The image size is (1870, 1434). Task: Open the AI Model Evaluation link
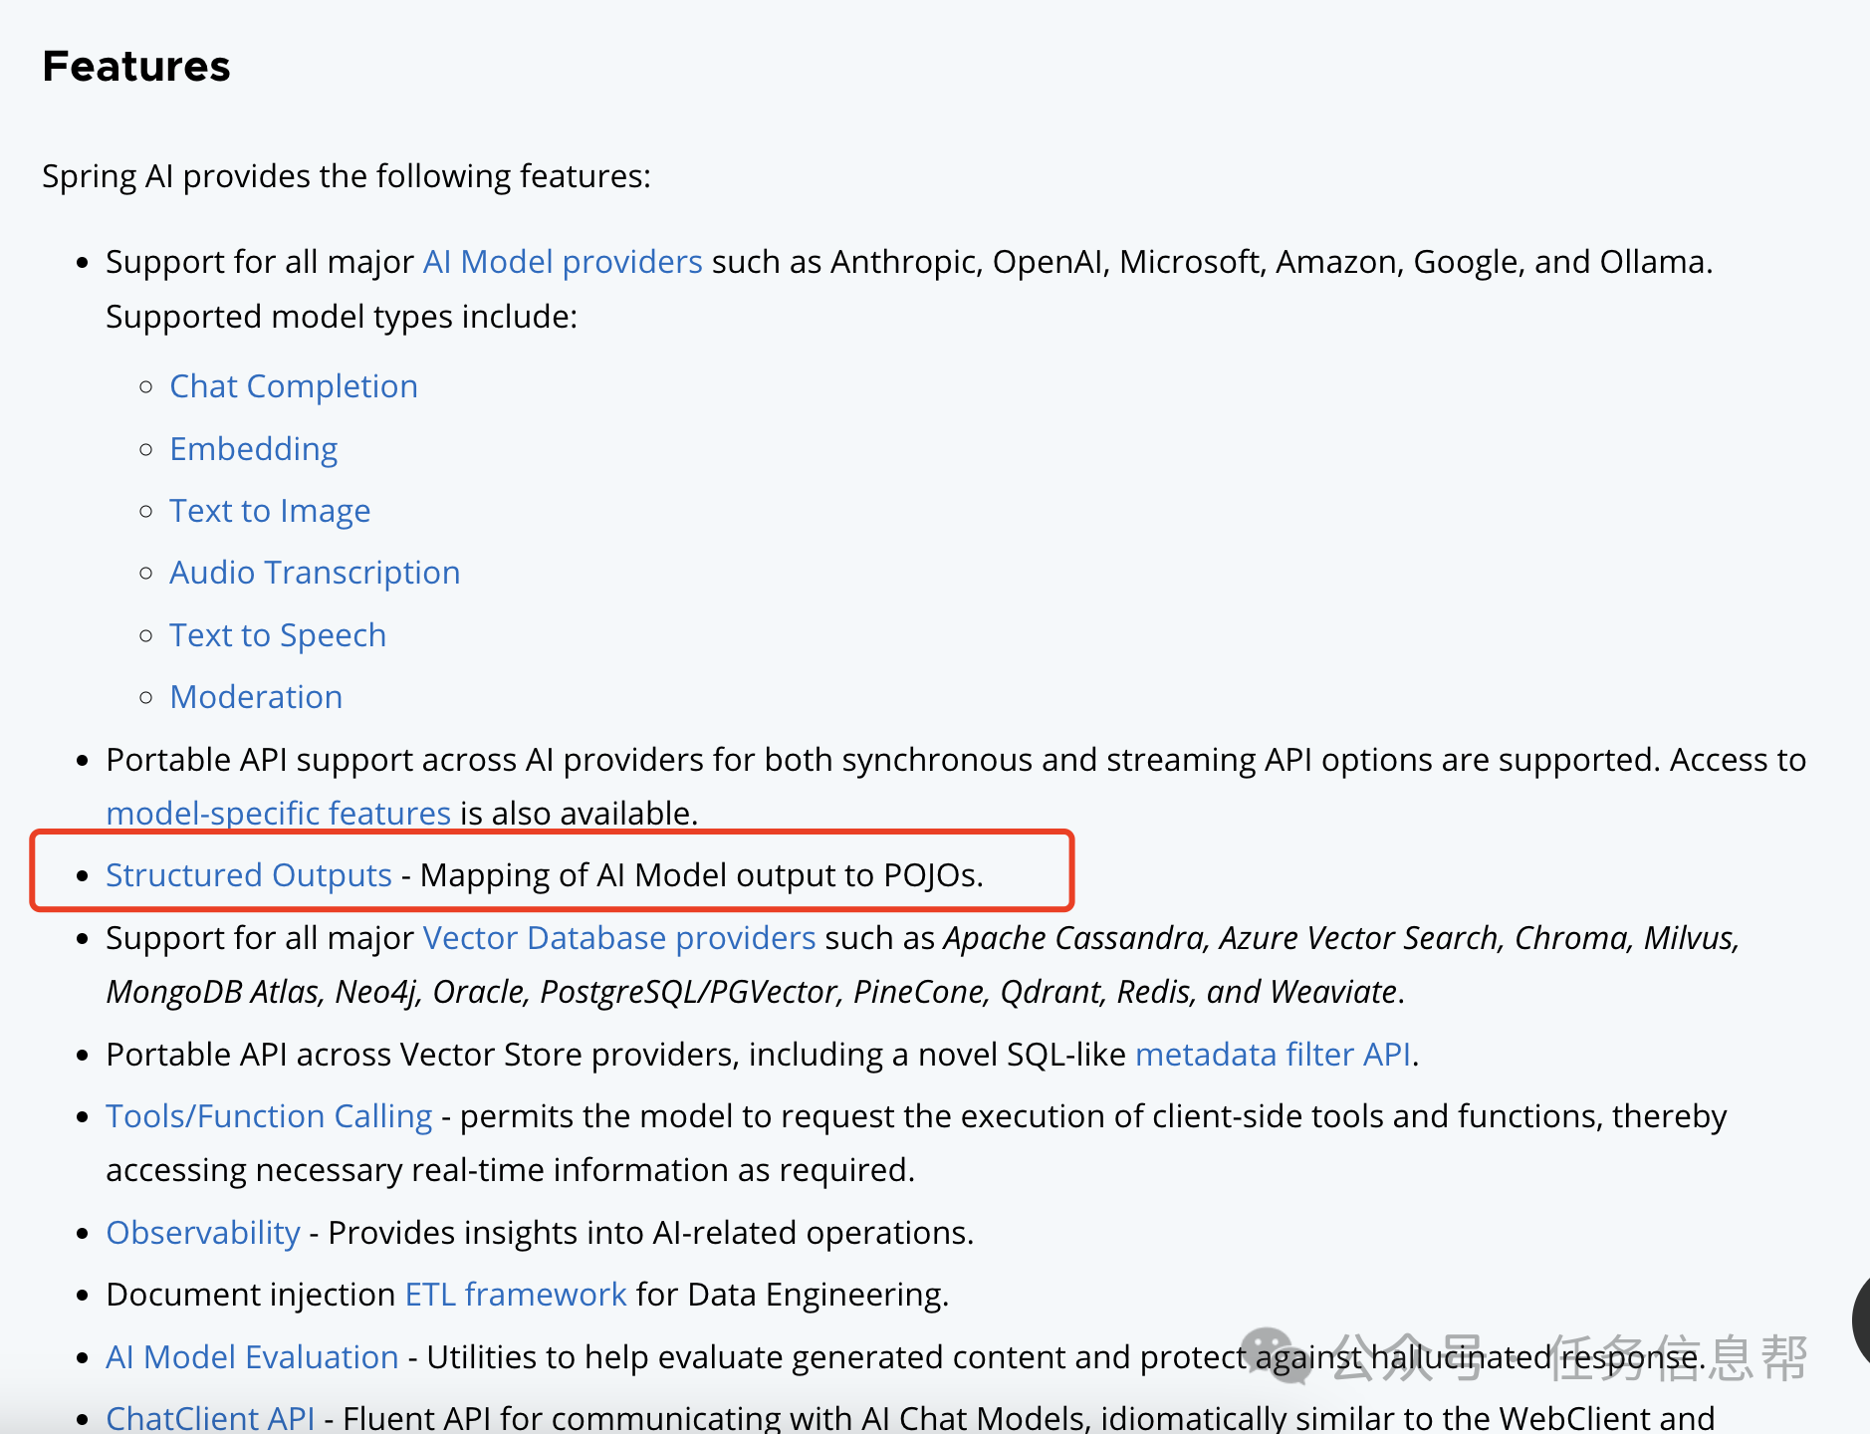pos(252,1357)
